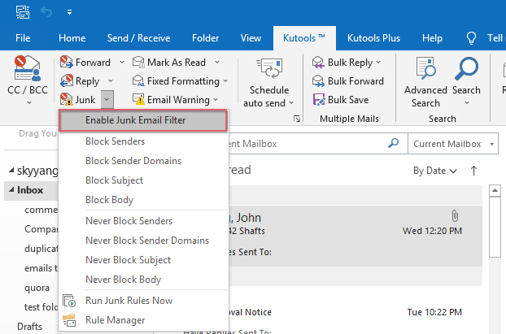Expand the Bulk Reply dropdown arrow
This screenshot has width=506, height=334.
click(x=378, y=62)
